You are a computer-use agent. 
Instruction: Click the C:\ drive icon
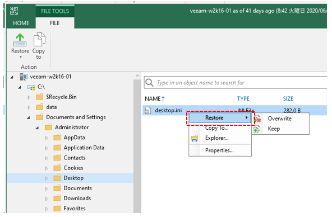pyautogui.click(x=31, y=87)
